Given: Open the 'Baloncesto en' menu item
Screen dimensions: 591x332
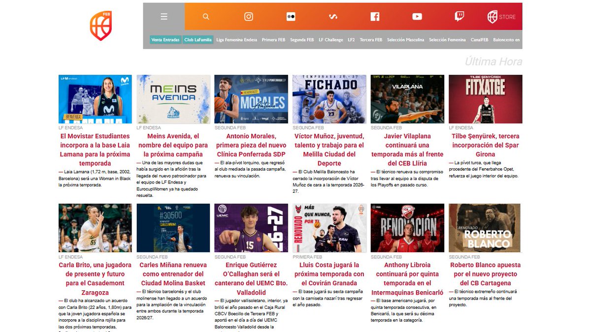Looking at the screenshot, I should pyautogui.click(x=506, y=40).
